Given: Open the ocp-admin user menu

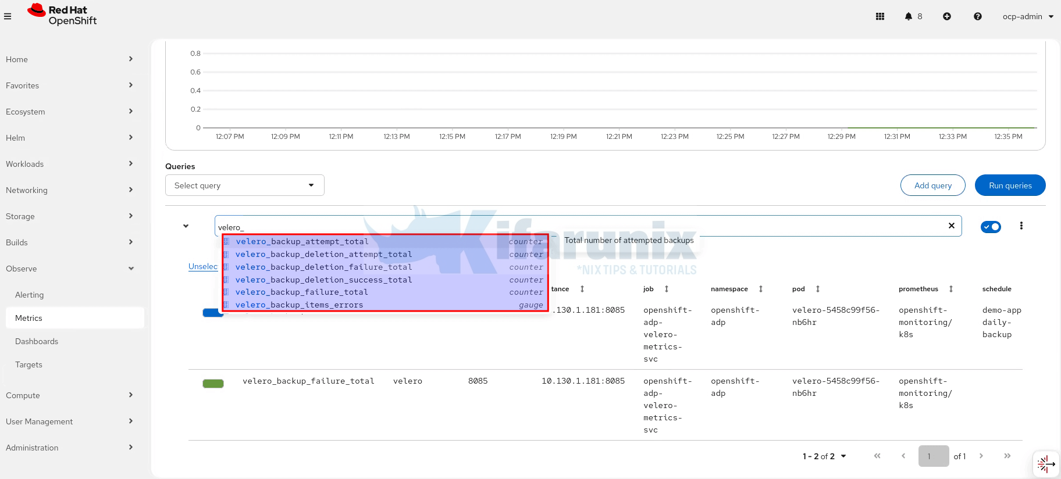Looking at the screenshot, I should [1028, 16].
